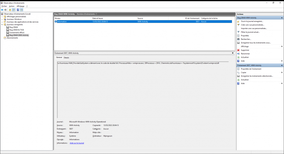This screenshot has width=284, height=154.
Task: Click the Aide sur le Journal link
Action: tap(77, 143)
